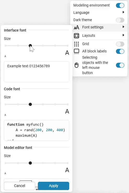Toggle Selecting objects with left mouse button switch

[120, 65]
